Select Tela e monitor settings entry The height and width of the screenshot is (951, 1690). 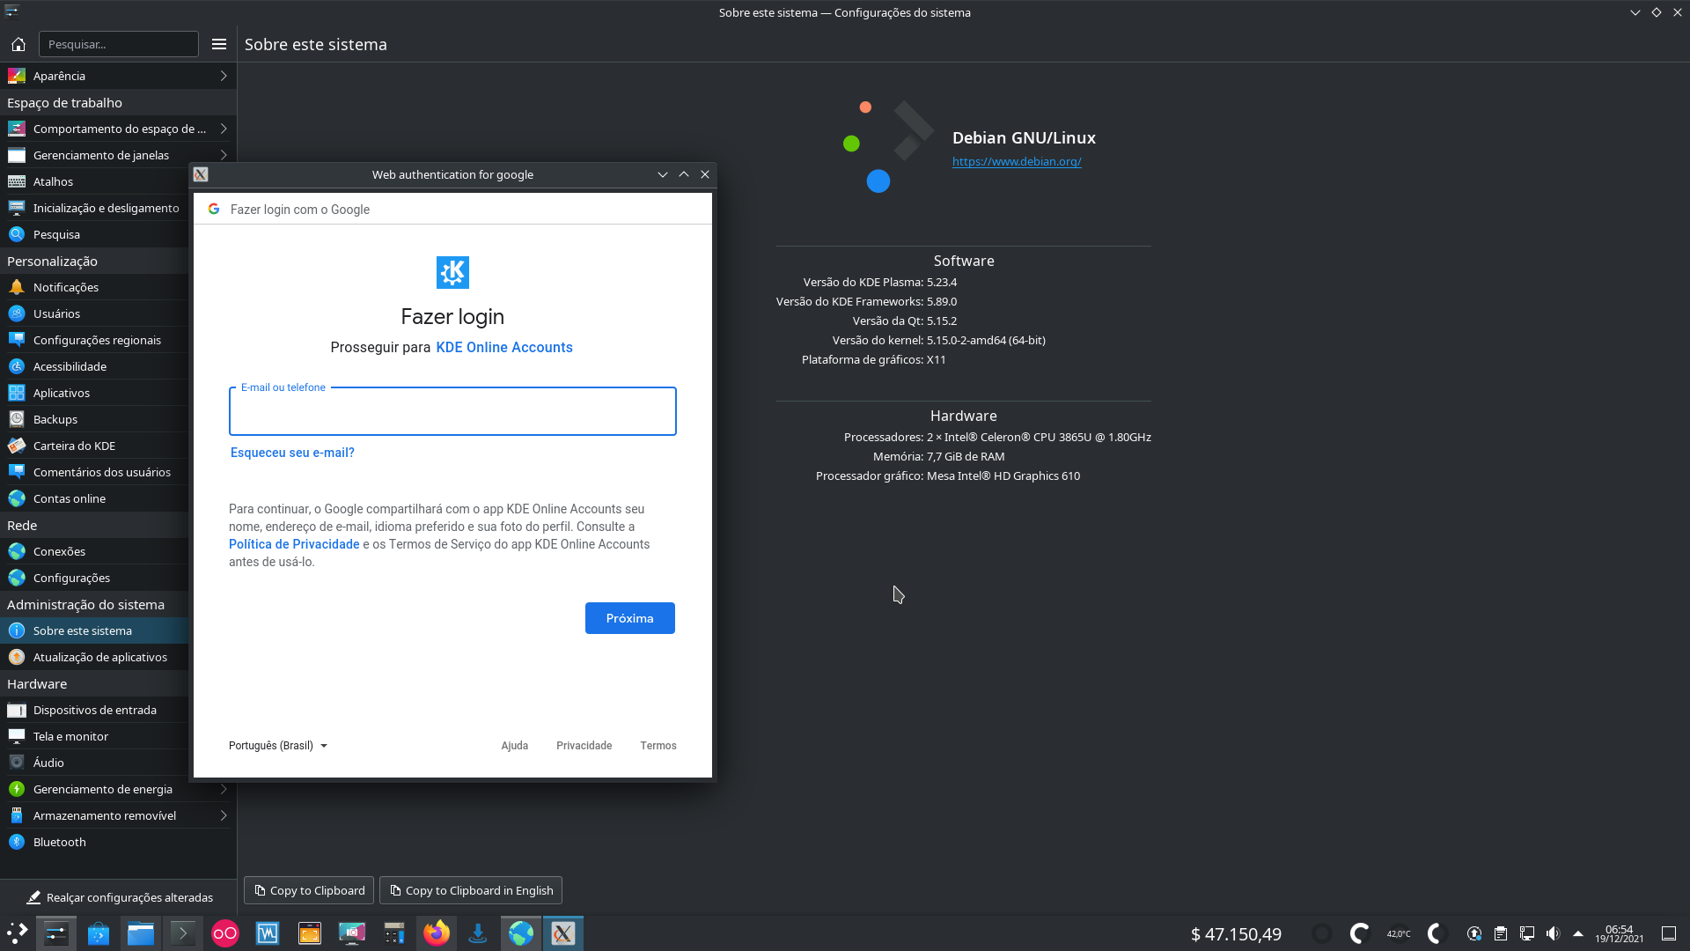[70, 736]
